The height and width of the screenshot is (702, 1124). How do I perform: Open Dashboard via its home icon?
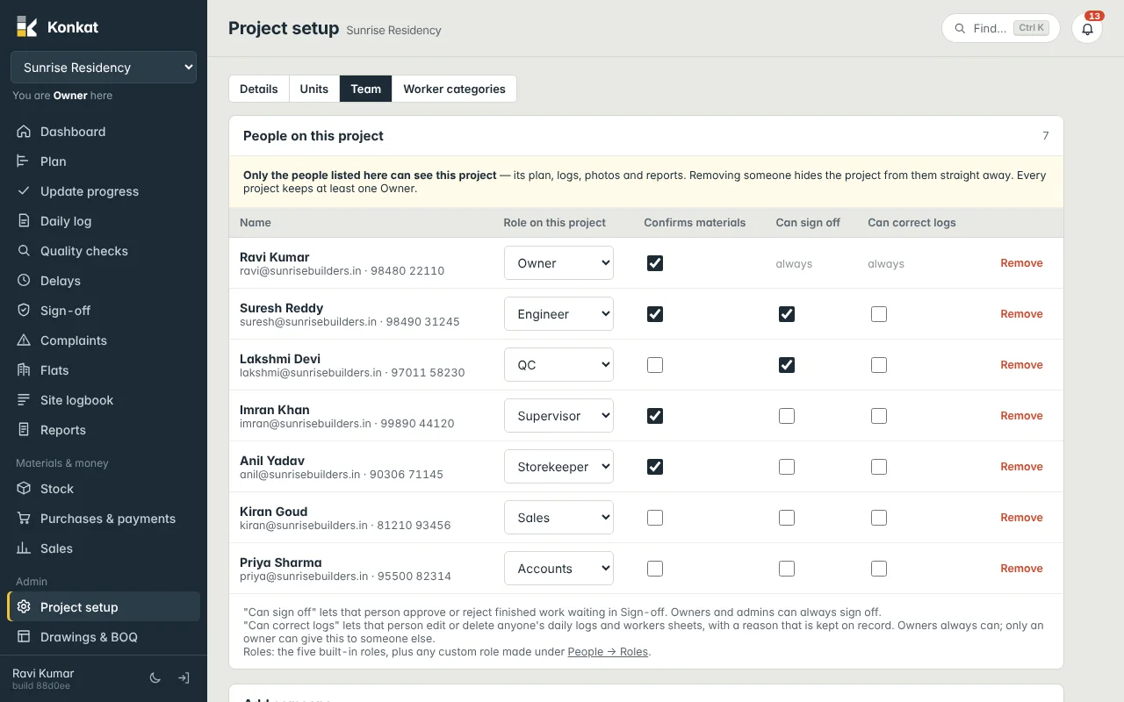(24, 132)
